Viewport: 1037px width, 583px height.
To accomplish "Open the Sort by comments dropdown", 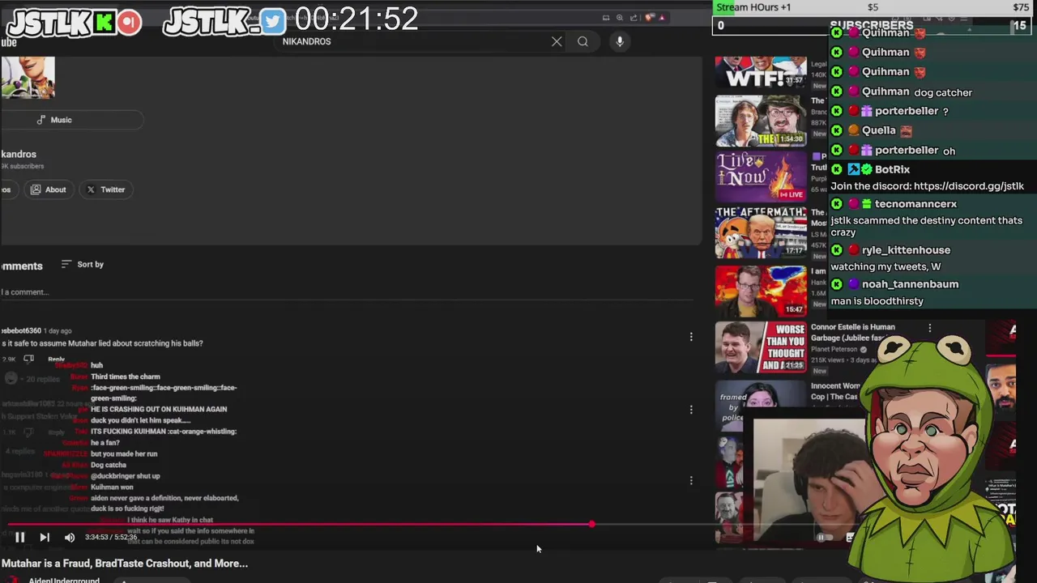I will [83, 264].
